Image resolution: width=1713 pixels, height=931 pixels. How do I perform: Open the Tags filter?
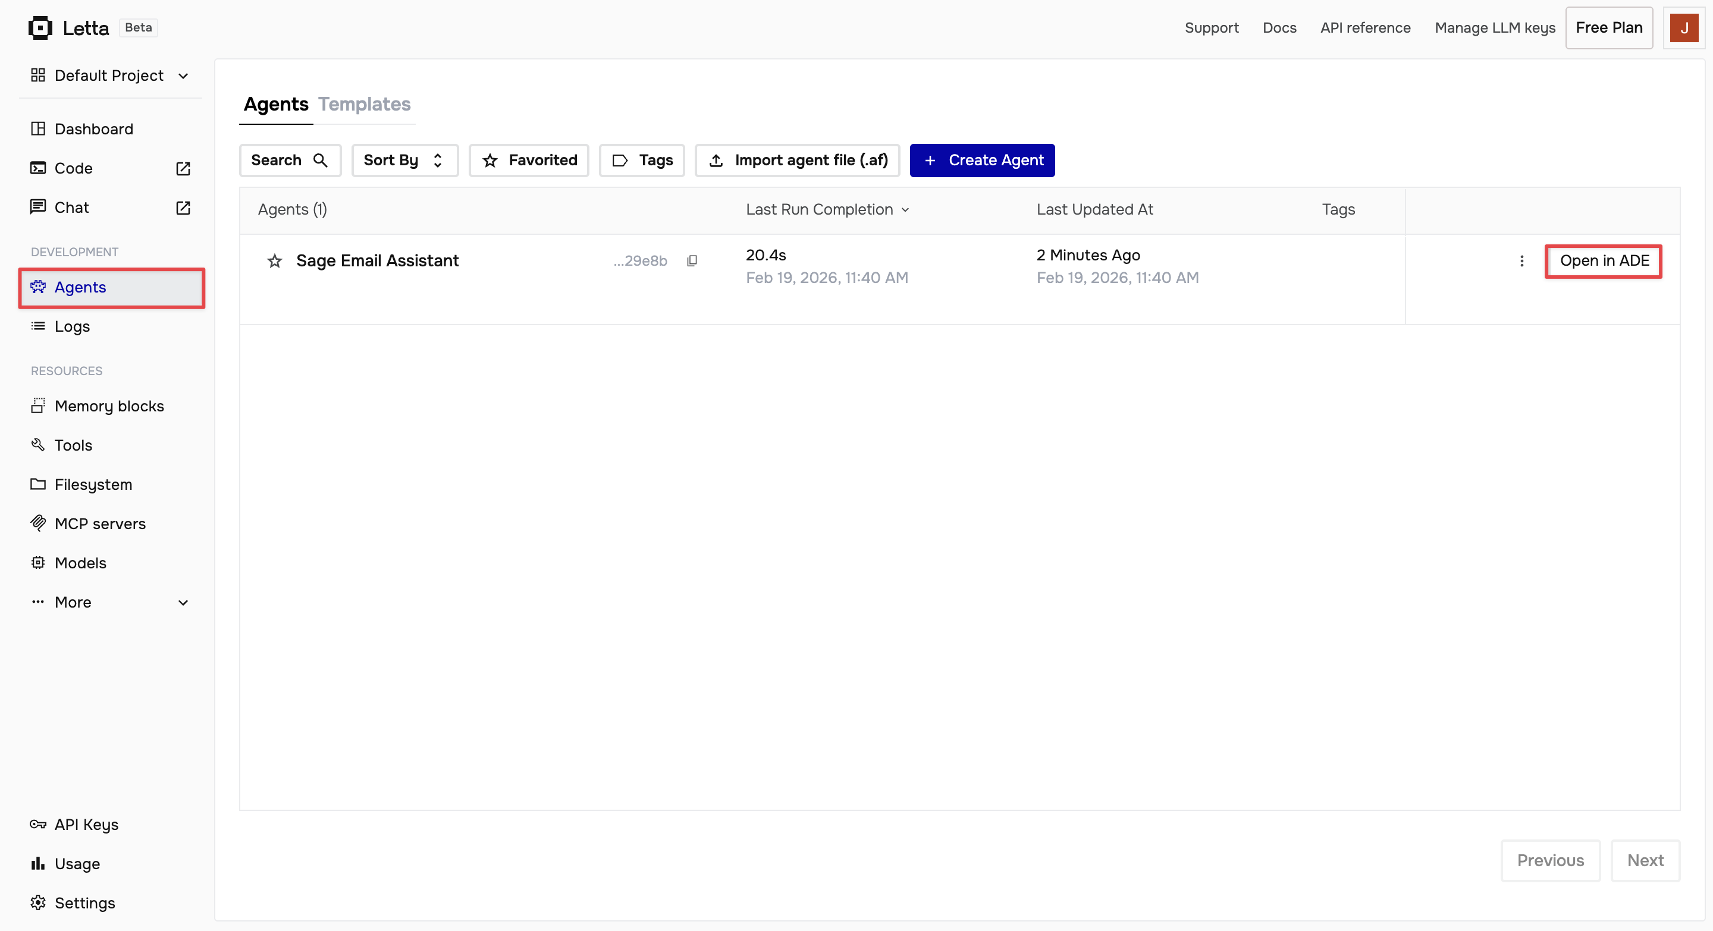[642, 160]
